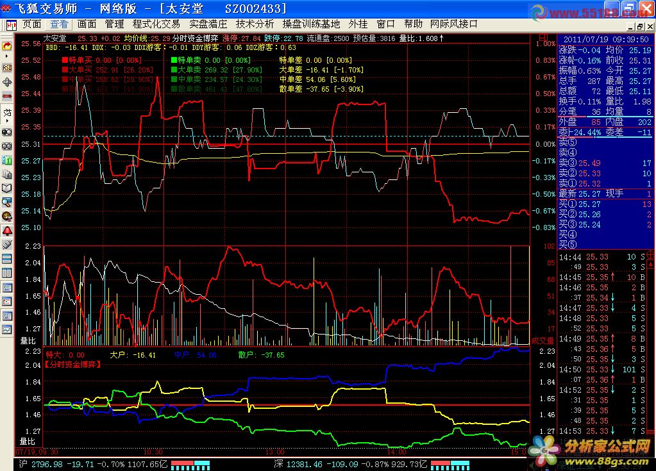Open the 操盘训练基地 menu

pos(311,24)
